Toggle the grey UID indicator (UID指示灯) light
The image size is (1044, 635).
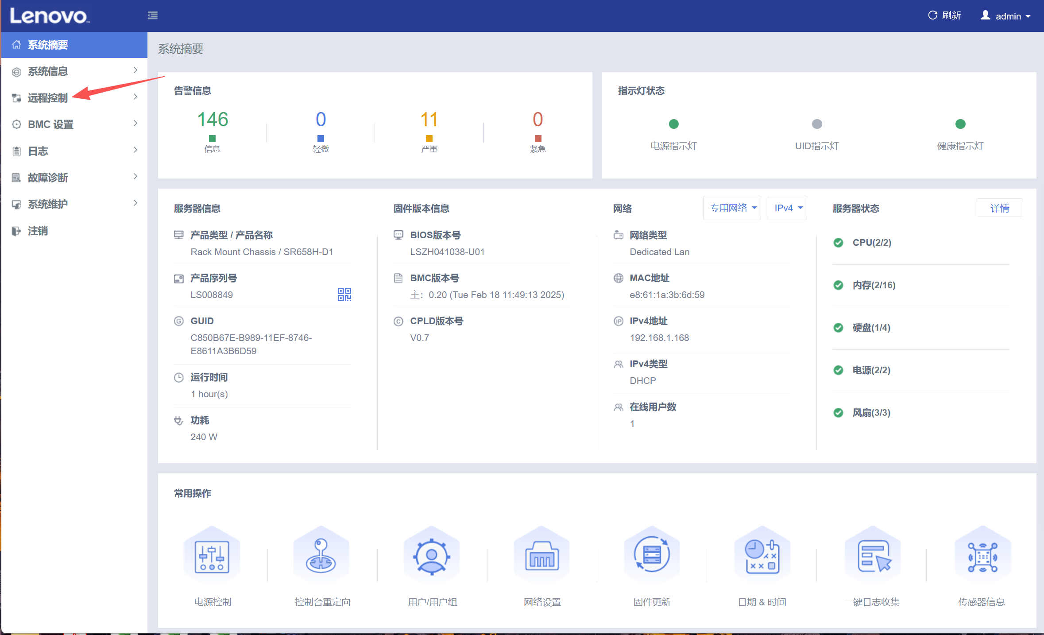pos(817,124)
